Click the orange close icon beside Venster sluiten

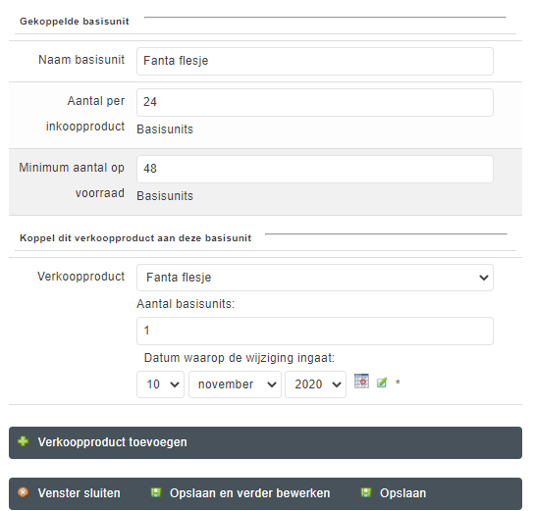point(24,492)
